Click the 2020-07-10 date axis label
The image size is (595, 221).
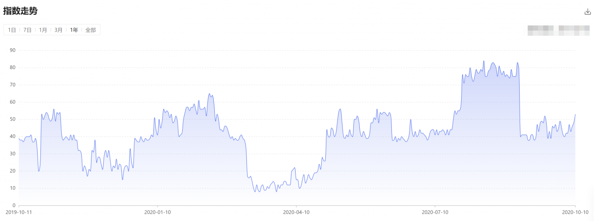coord(435,212)
